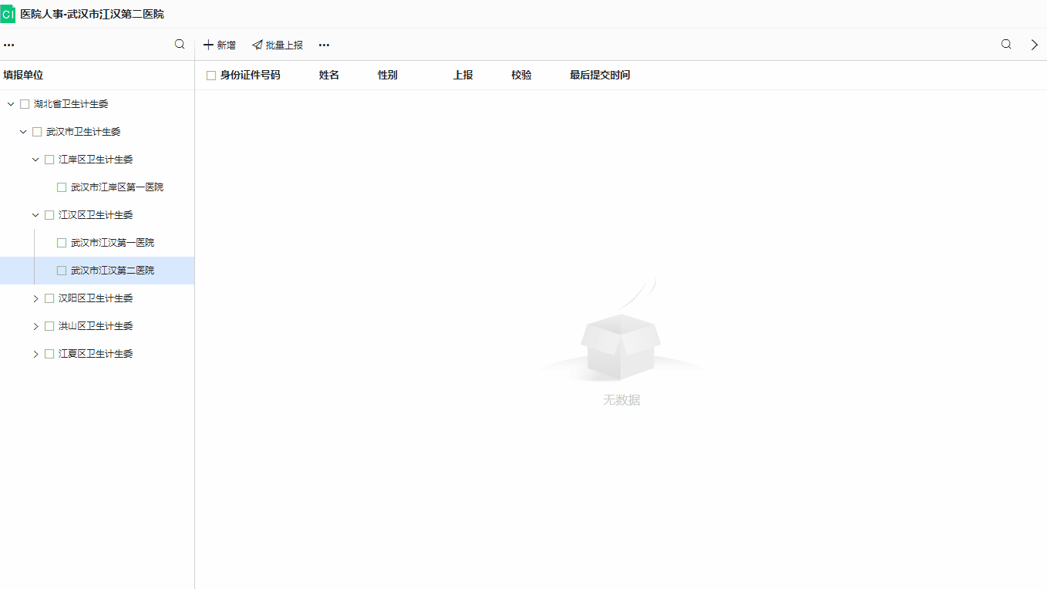The height and width of the screenshot is (589, 1047).
Task: Click the green CI app logo
Action: (x=8, y=13)
